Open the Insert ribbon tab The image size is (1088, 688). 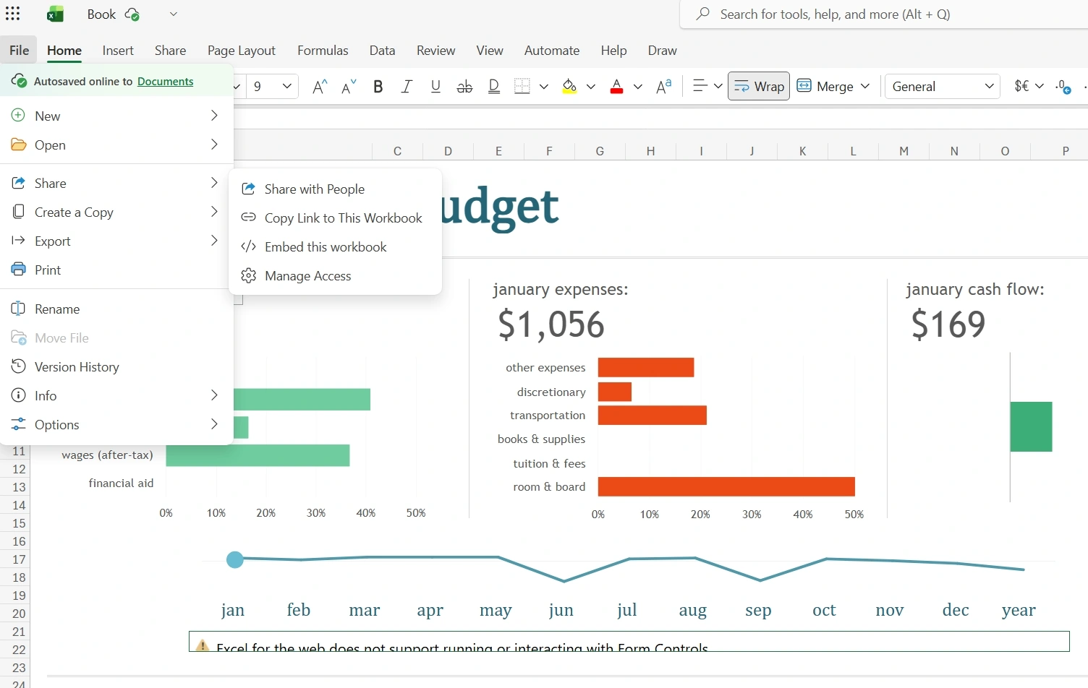point(118,51)
